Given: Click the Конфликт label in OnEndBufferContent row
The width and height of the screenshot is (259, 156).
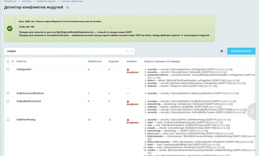Looking at the screenshot, I should coord(133,104).
